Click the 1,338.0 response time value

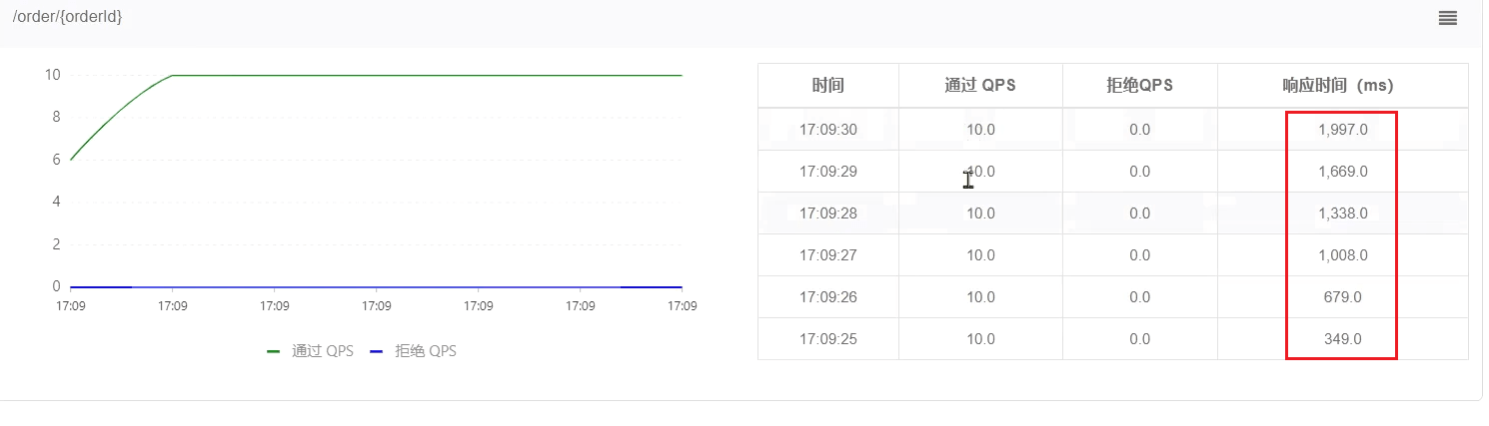tap(1342, 213)
